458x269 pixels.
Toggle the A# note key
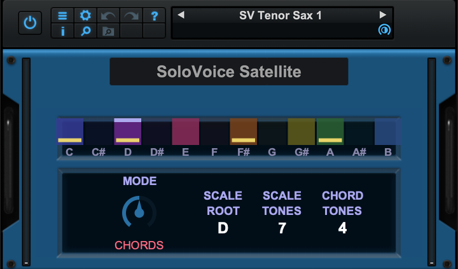click(x=359, y=132)
